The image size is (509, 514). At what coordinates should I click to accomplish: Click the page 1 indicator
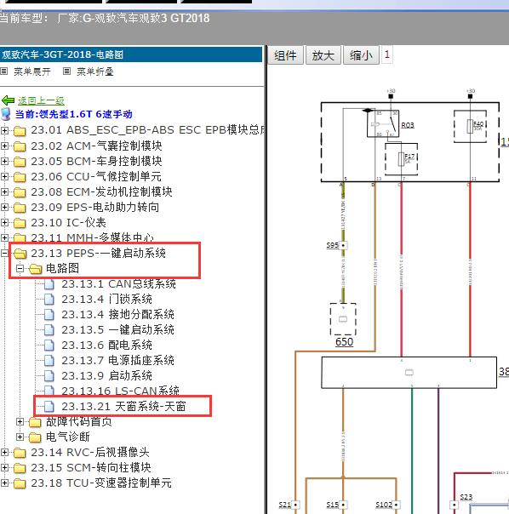(387, 54)
